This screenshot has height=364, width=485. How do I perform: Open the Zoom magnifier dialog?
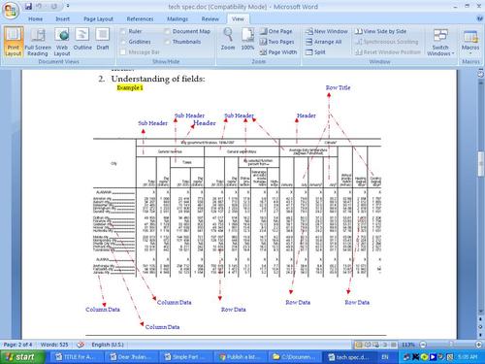pyautogui.click(x=228, y=39)
